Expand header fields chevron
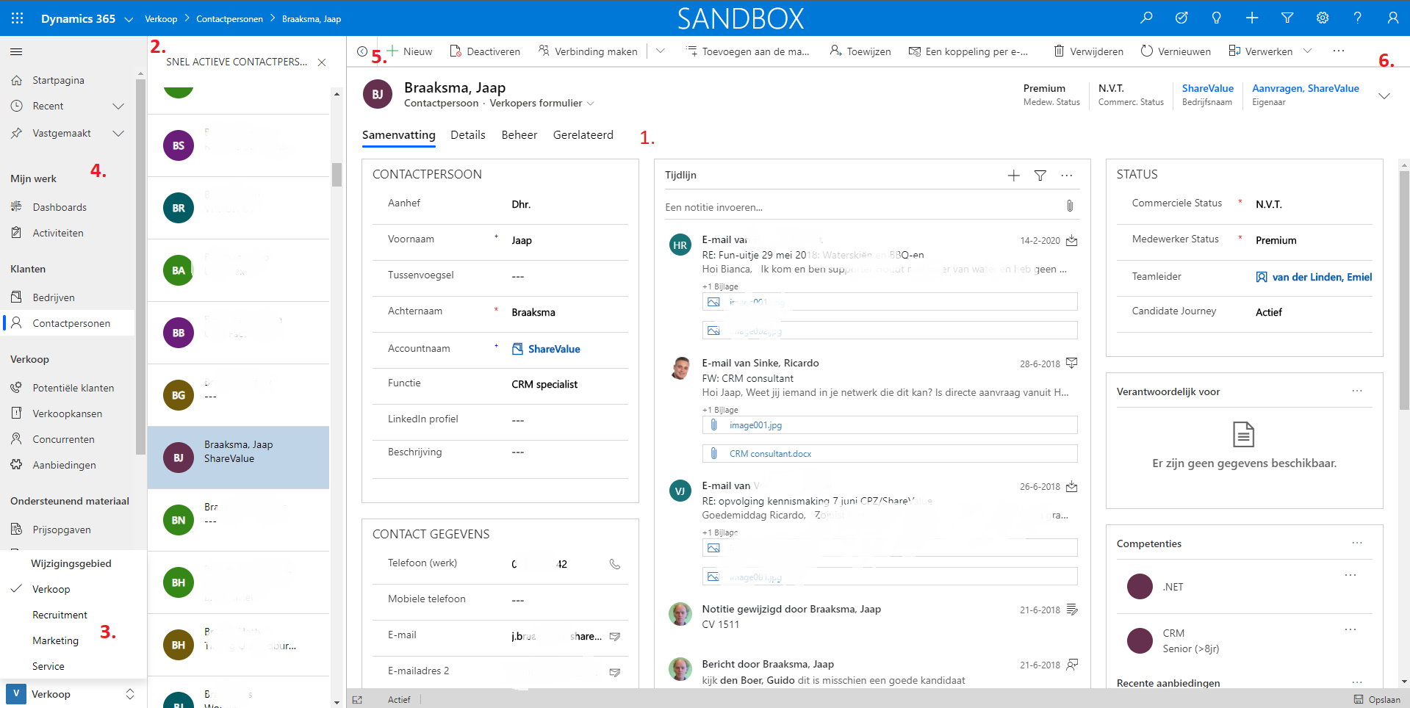The width and height of the screenshot is (1410, 708). (x=1384, y=96)
